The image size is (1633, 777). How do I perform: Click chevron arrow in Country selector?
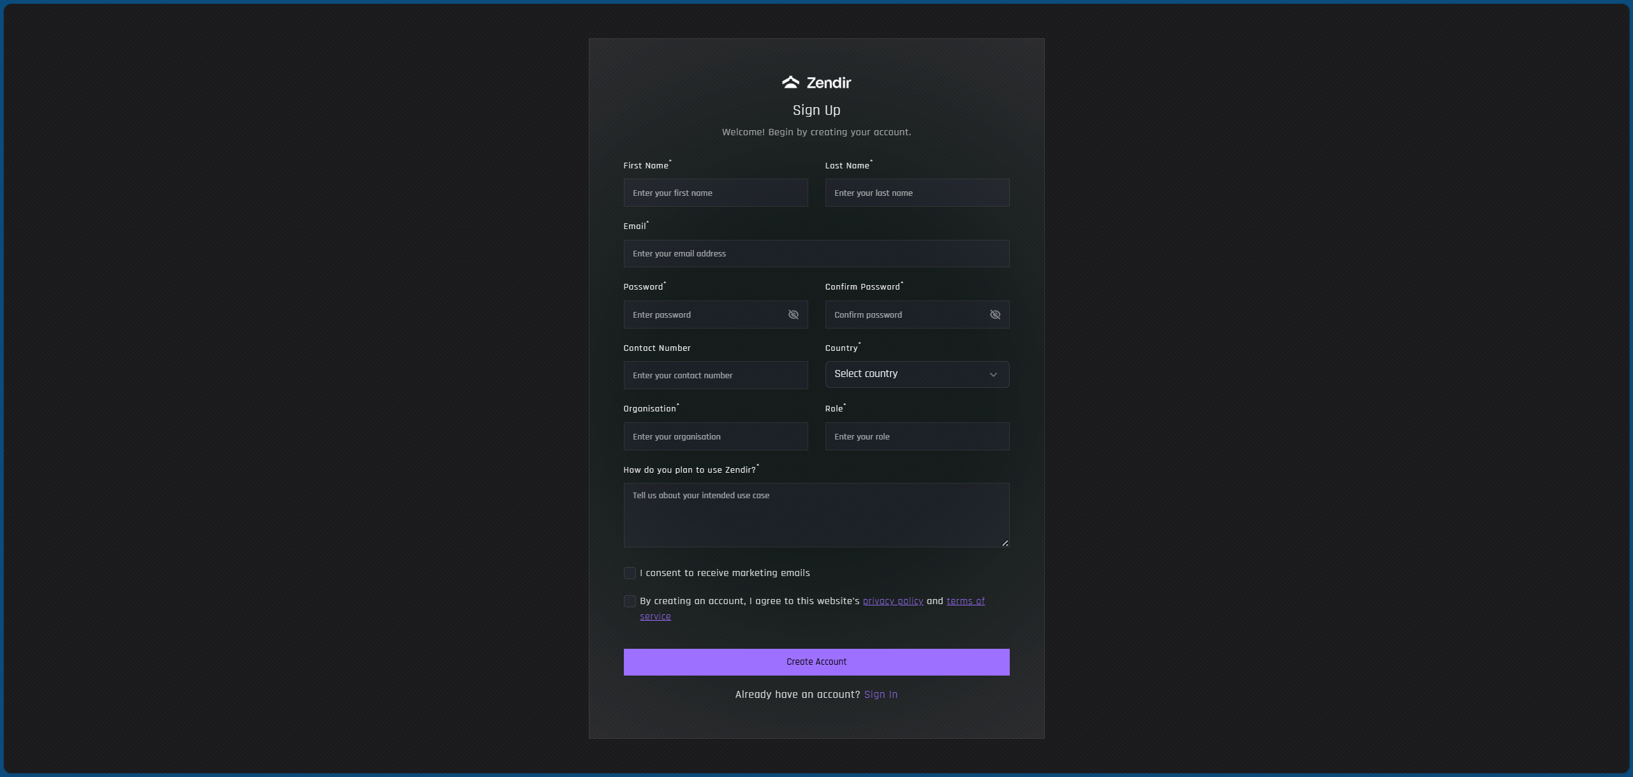(x=993, y=374)
